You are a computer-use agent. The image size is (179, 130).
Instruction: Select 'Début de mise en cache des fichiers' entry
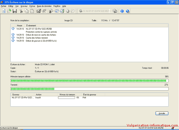[41, 35]
